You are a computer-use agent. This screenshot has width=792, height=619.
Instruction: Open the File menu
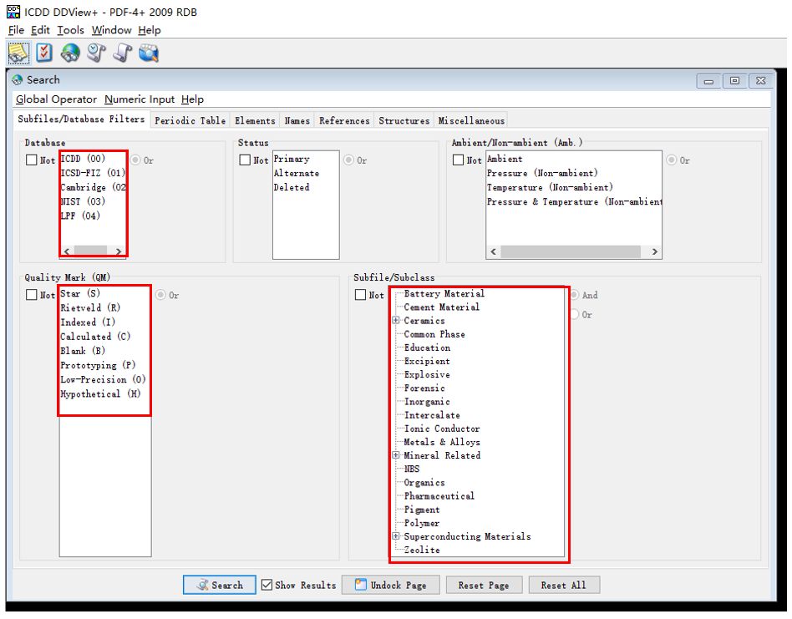[16, 30]
